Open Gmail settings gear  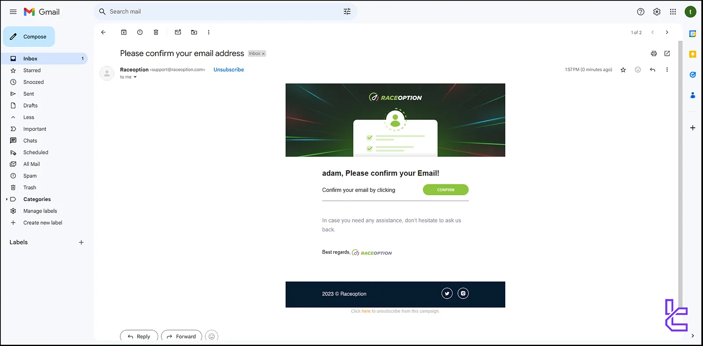[657, 12]
